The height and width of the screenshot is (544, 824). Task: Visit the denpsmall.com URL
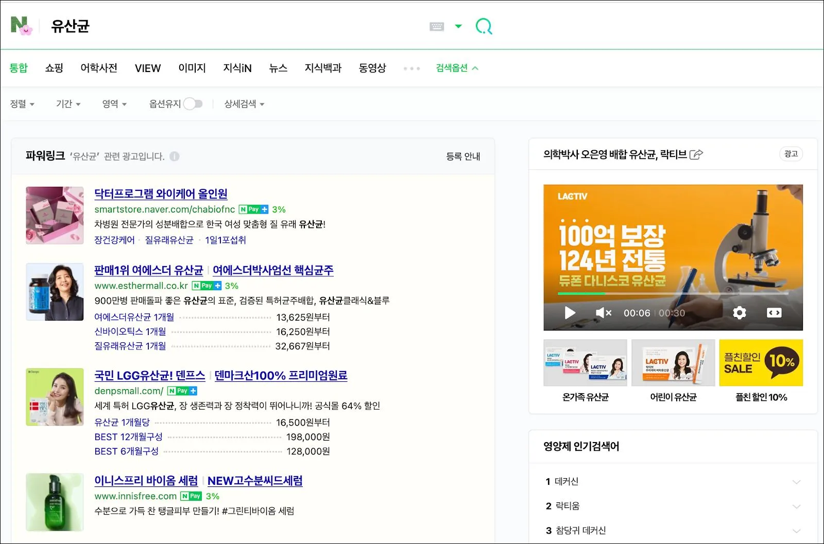point(129,391)
